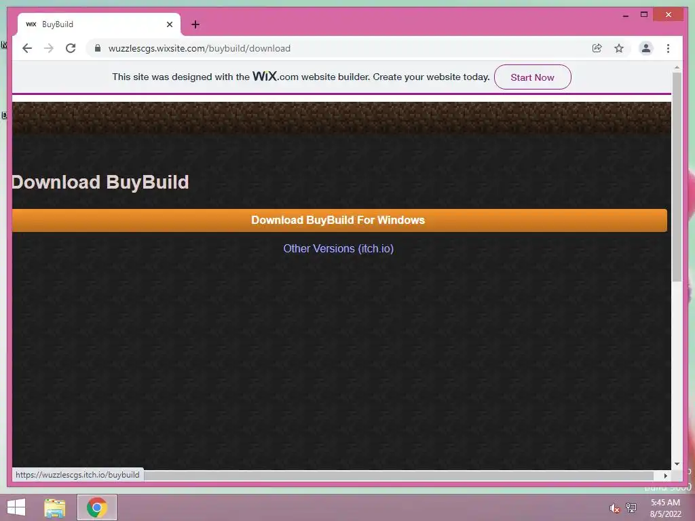Download BuyBuild For Windows
This screenshot has height=521, width=695.
pyautogui.click(x=339, y=220)
